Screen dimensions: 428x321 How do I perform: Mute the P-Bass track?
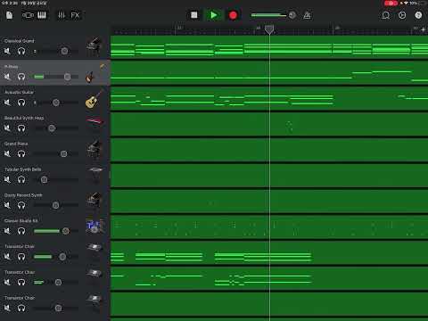point(7,77)
